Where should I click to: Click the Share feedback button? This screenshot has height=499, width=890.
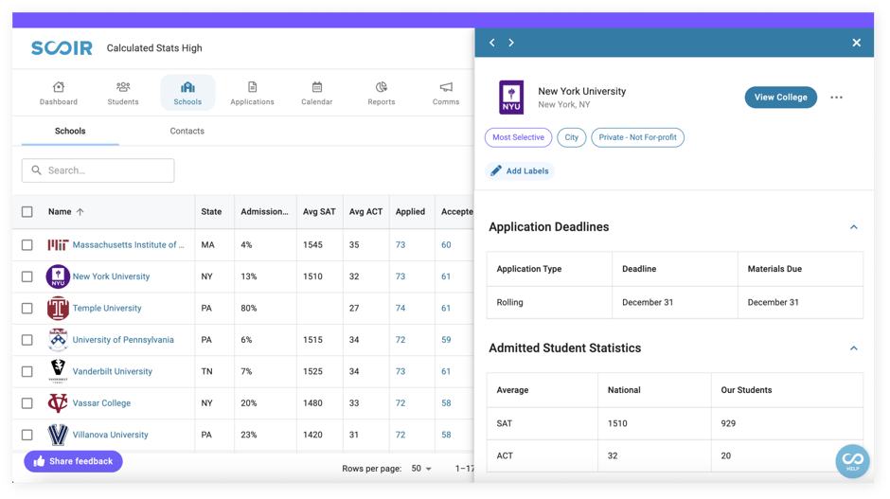click(73, 461)
